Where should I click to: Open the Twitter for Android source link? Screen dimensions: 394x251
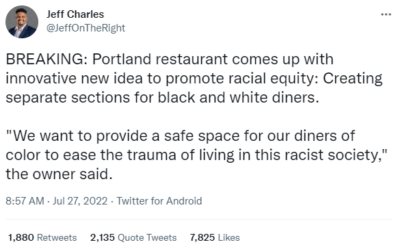click(x=159, y=201)
